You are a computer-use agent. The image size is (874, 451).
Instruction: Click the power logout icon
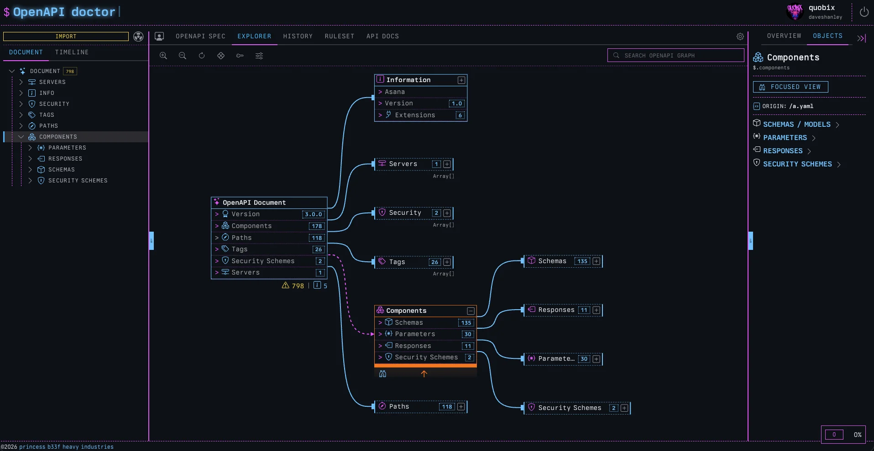point(864,12)
